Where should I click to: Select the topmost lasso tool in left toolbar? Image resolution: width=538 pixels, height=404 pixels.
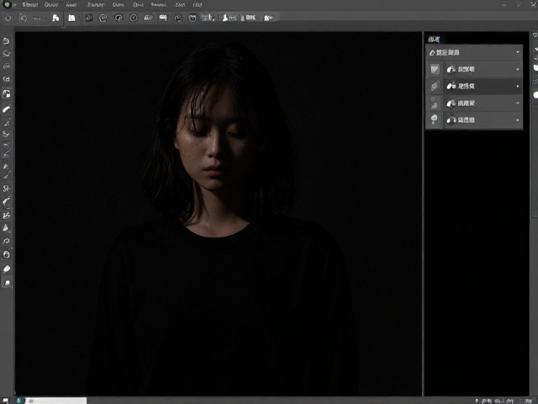[x=6, y=41]
